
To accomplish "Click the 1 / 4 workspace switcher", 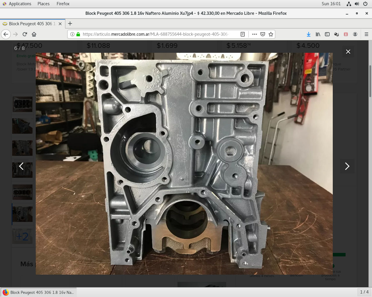I will coord(364,292).
